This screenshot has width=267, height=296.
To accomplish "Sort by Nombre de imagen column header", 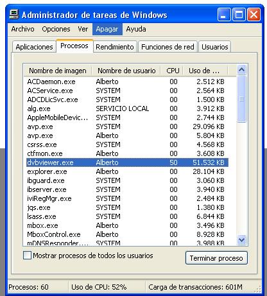I will 58,71.
